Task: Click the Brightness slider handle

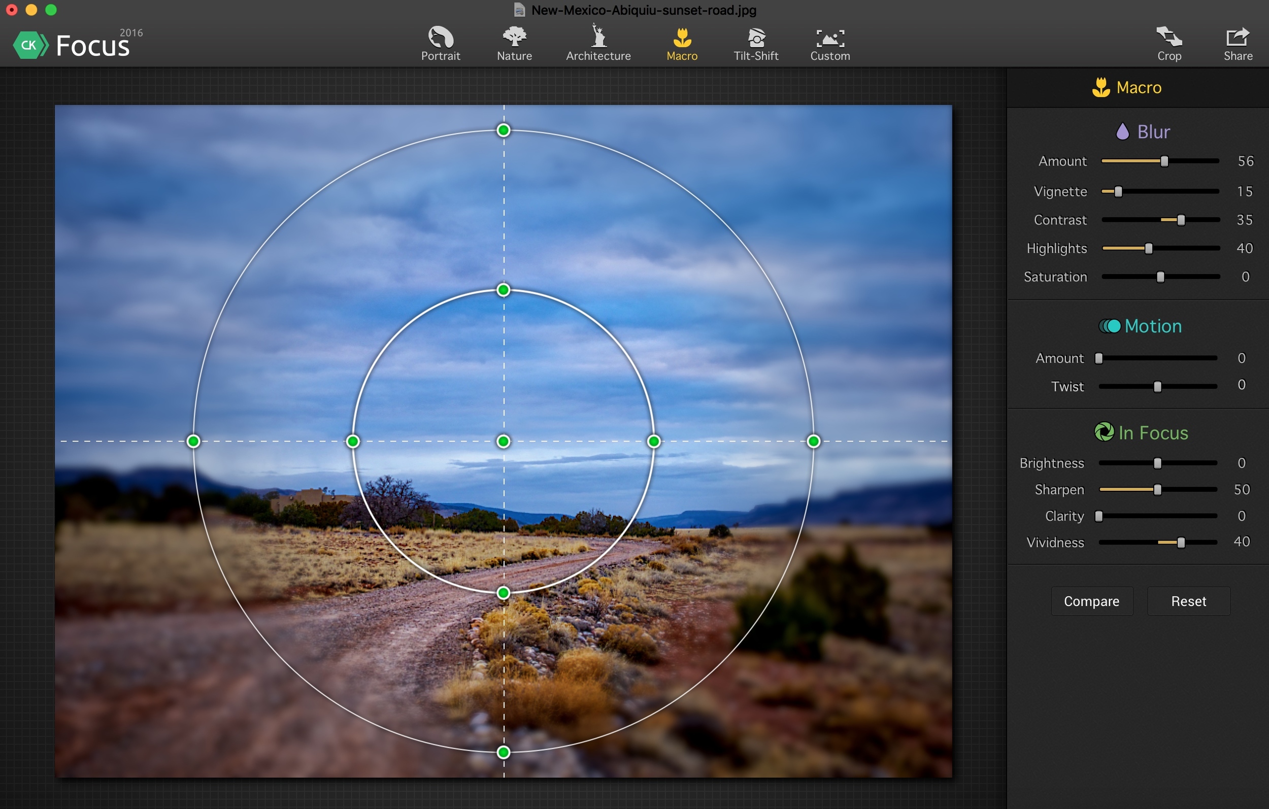Action: [1157, 463]
